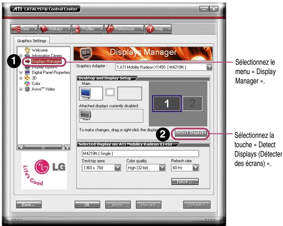Click the Displays Manager arrow icon
This screenshot has width=283, height=226.
pos(27,61)
